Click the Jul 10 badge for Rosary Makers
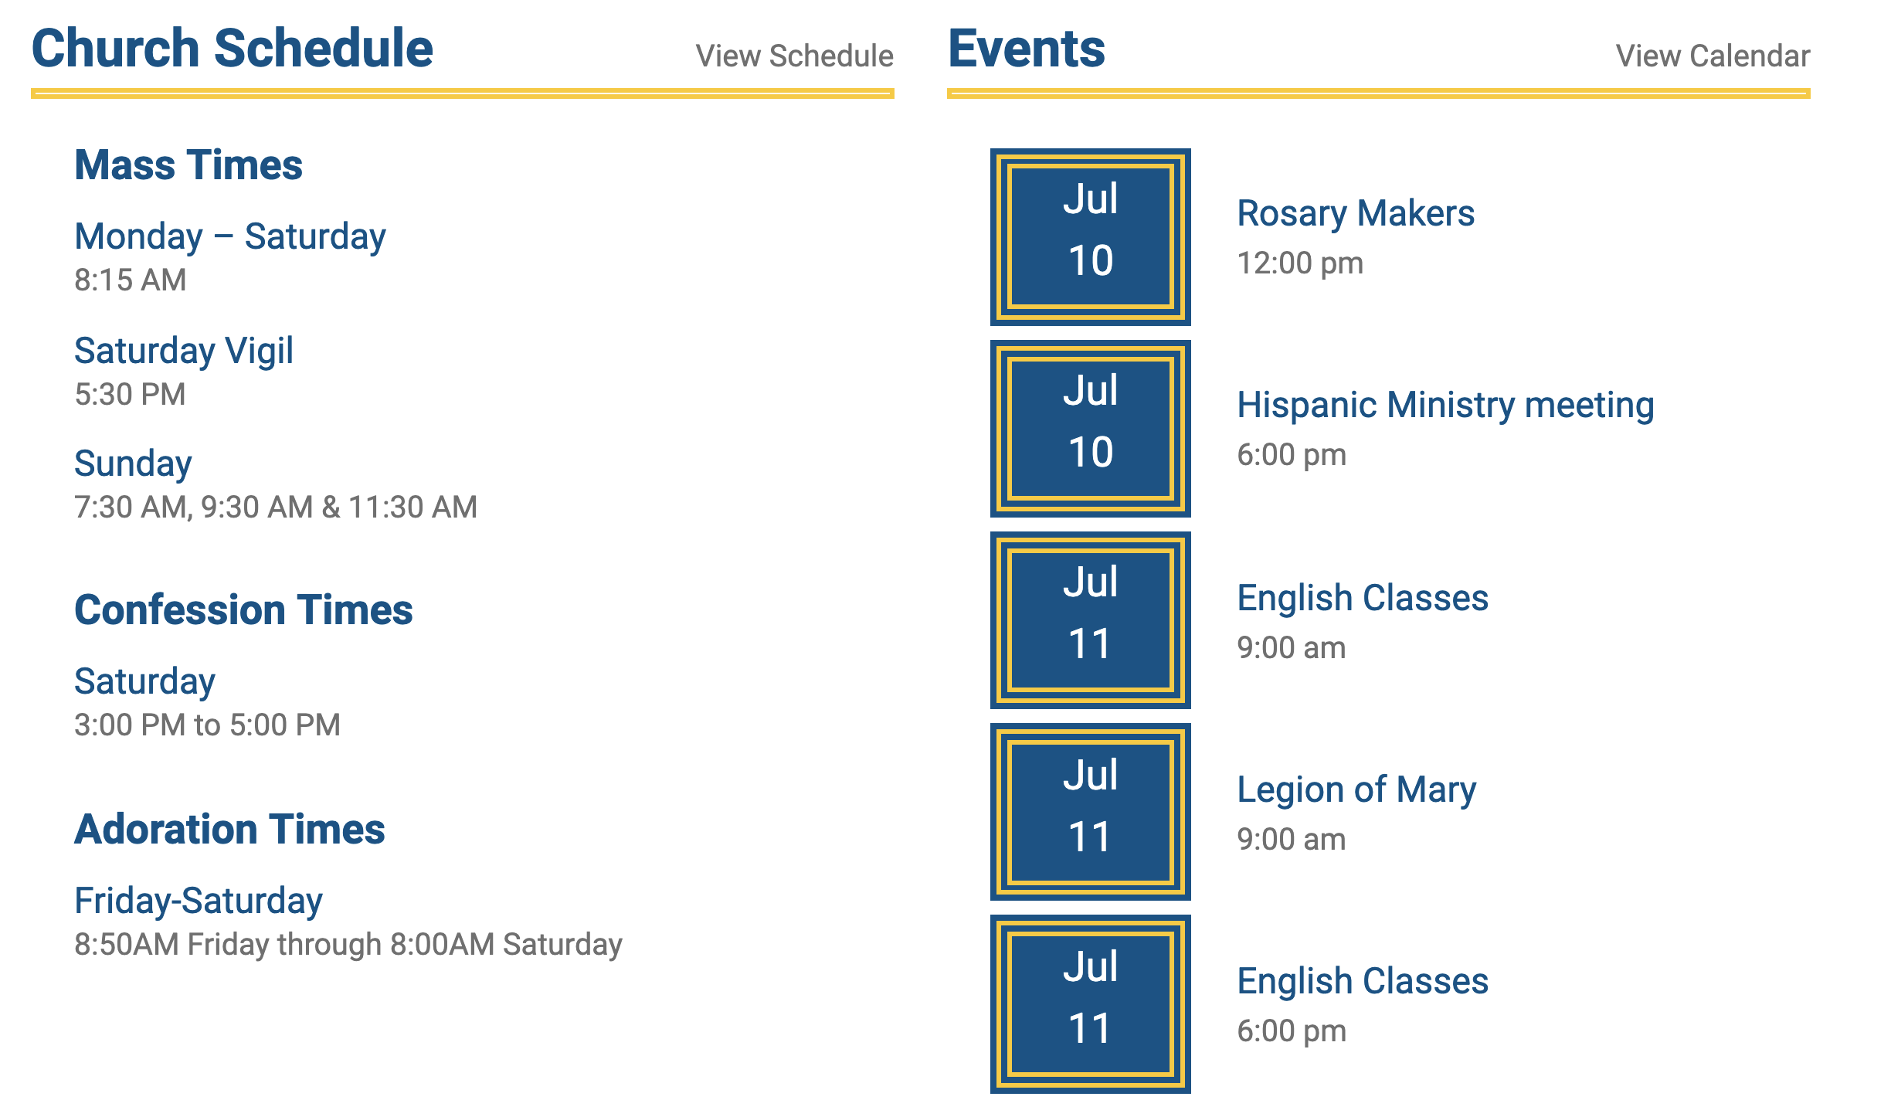Viewport: 1891px width, 1117px height. 1090,237
